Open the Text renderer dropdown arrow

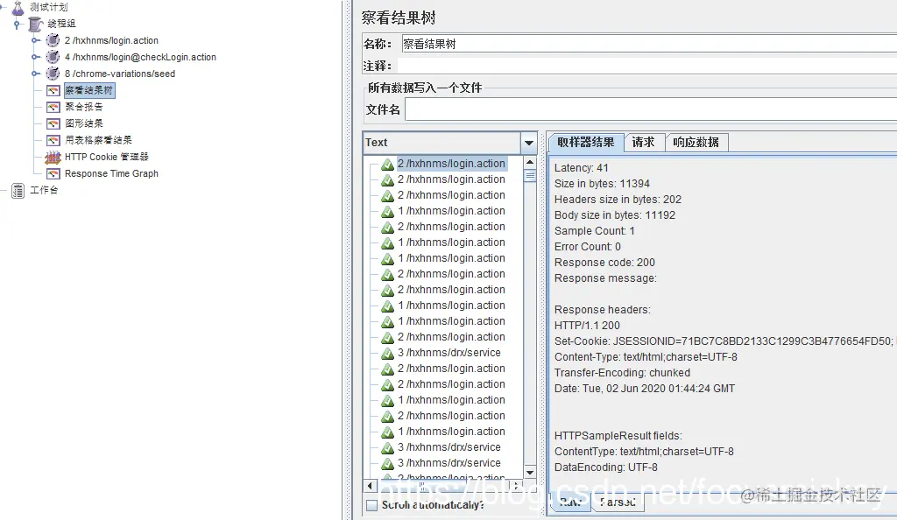[x=528, y=143]
